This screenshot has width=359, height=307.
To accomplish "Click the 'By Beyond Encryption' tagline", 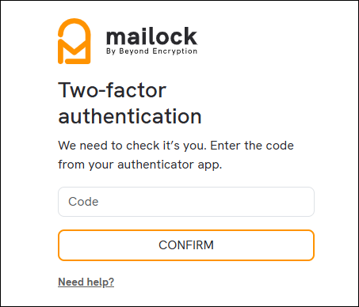I will coord(151,51).
